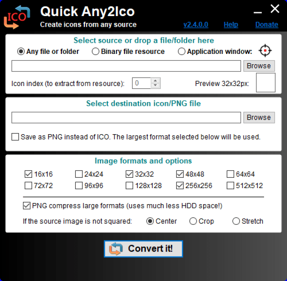Image resolution: width=287 pixels, height=281 pixels.
Task: Click the Donate link
Action: point(266,25)
